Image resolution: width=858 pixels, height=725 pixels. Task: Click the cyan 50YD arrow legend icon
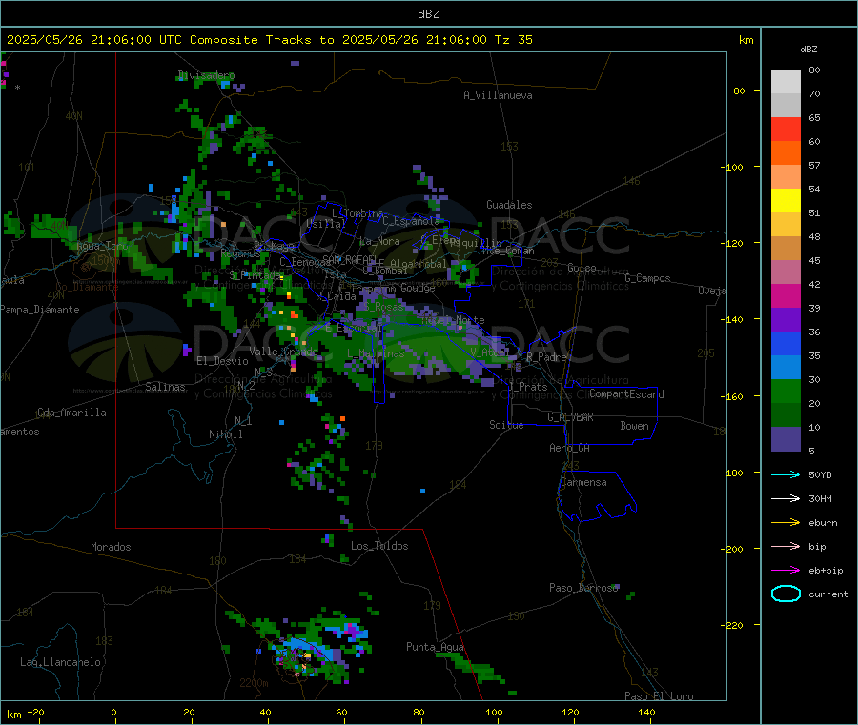click(x=786, y=474)
